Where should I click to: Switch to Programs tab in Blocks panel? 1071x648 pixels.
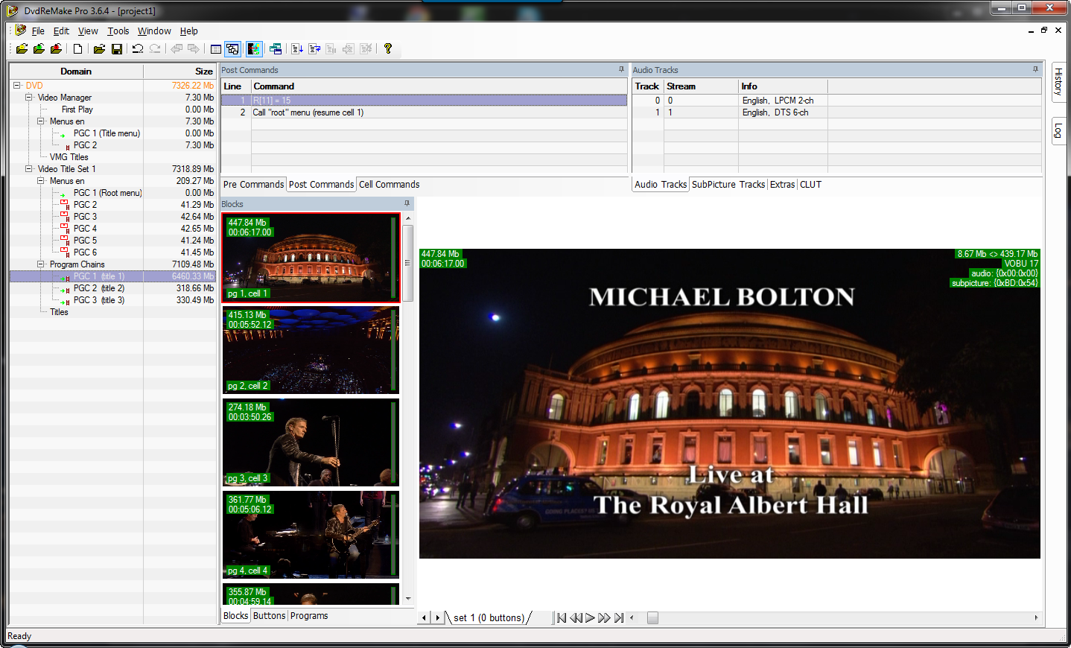309,616
